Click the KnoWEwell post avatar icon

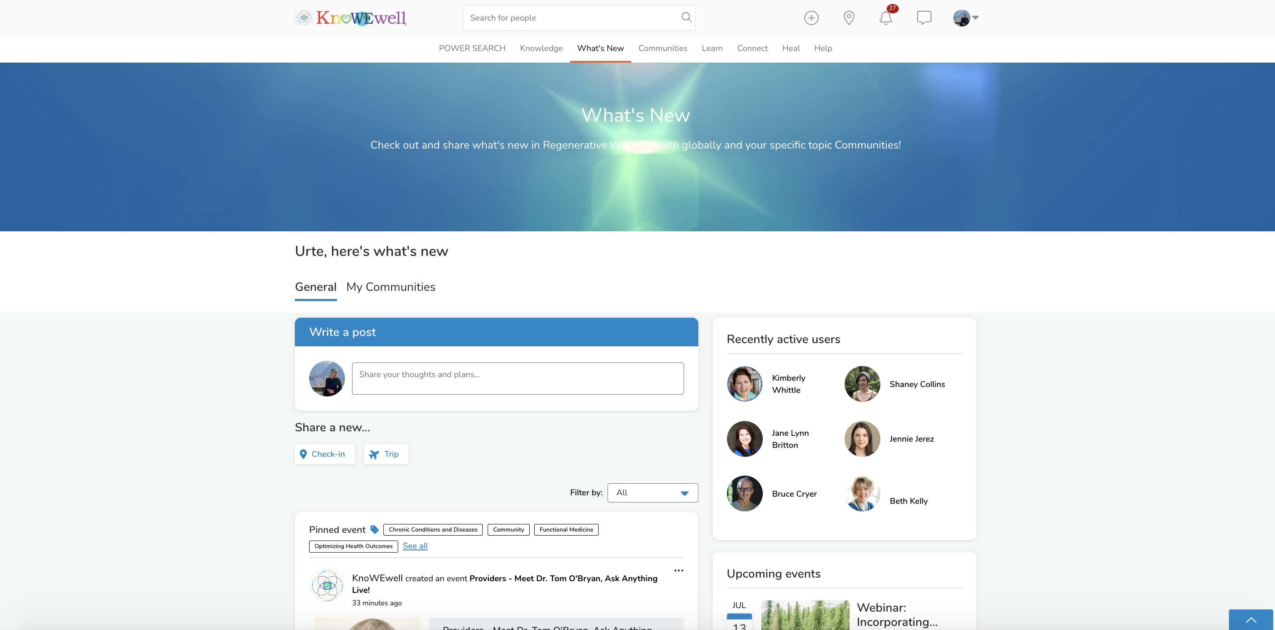pyautogui.click(x=327, y=585)
